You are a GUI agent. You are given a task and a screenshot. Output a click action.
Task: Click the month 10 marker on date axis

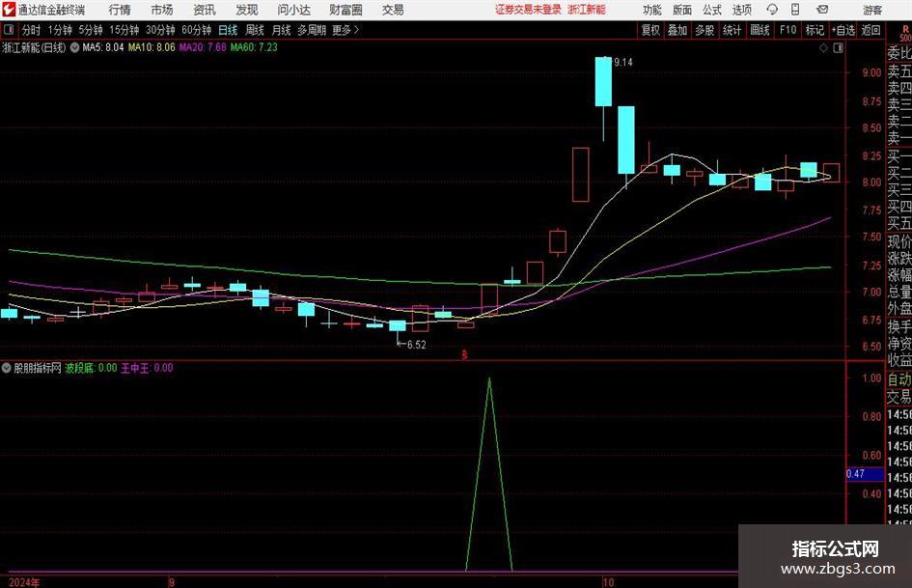coord(608,582)
